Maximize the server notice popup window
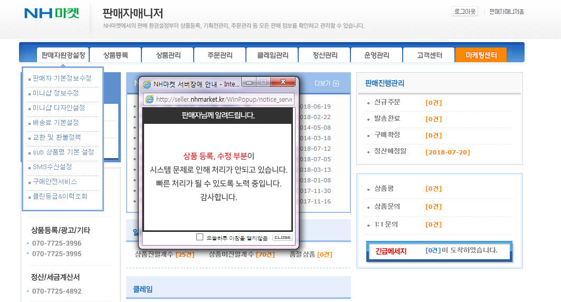561x302 pixels. (x=263, y=82)
